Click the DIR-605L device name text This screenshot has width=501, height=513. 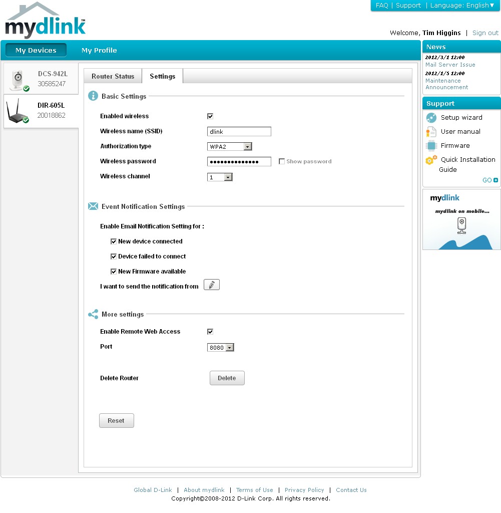(x=51, y=105)
